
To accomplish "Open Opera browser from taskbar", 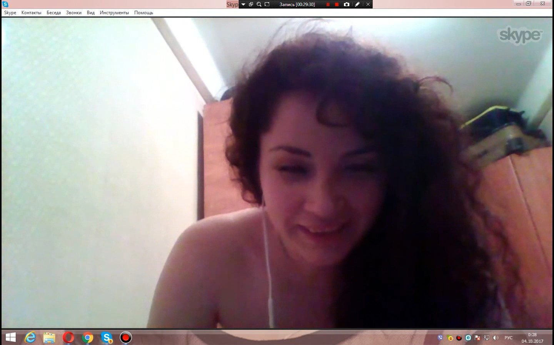I will click(x=68, y=338).
